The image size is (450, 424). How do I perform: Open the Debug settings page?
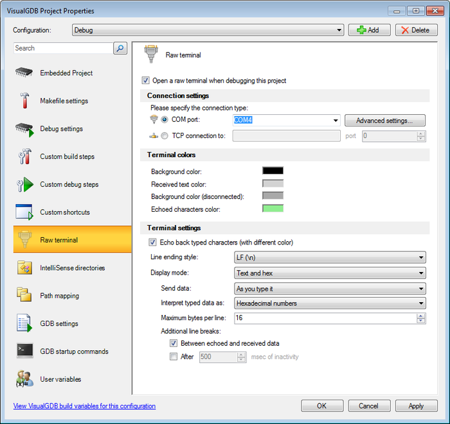(x=72, y=128)
